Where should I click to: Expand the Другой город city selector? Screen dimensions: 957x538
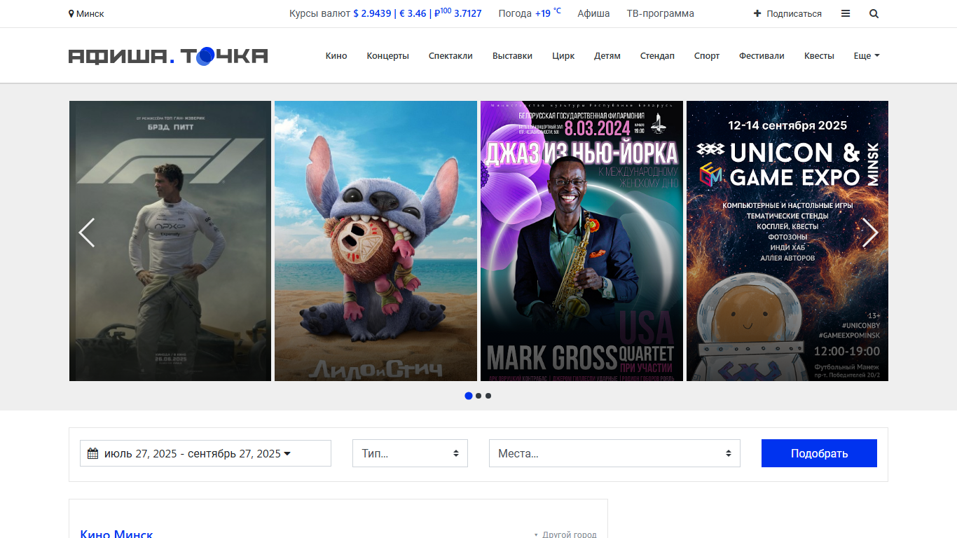(565, 534)
